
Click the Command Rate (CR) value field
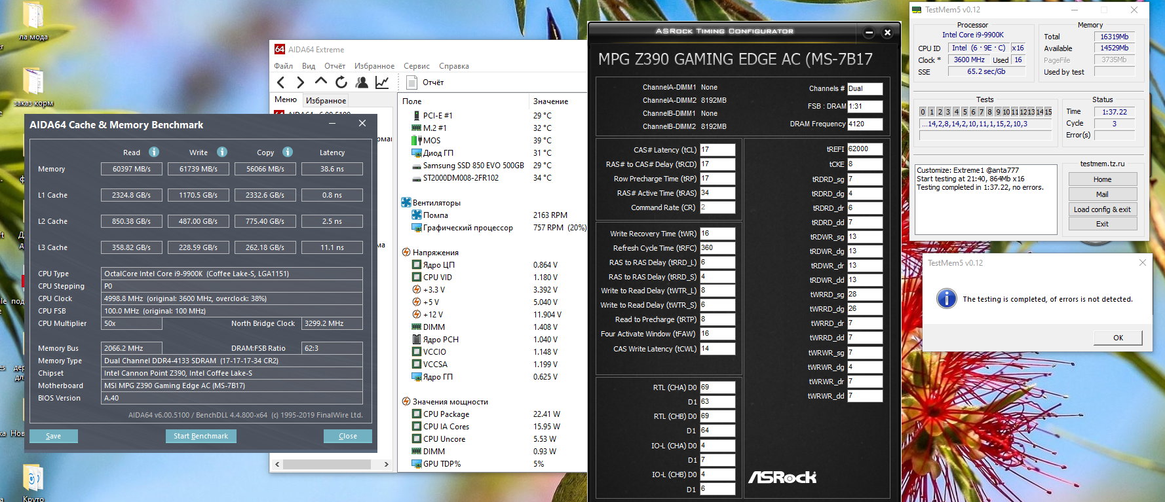(717, 207)
